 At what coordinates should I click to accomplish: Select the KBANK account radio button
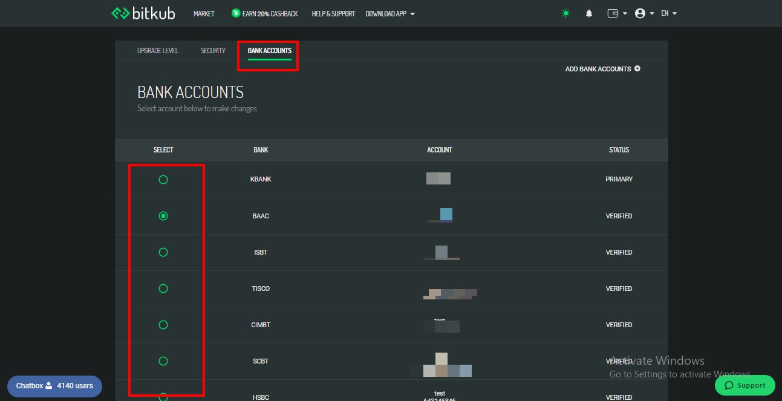(x=163, y=179)
